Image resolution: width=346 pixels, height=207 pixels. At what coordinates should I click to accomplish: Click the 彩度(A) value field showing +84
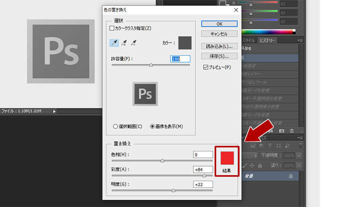point(203,169)
